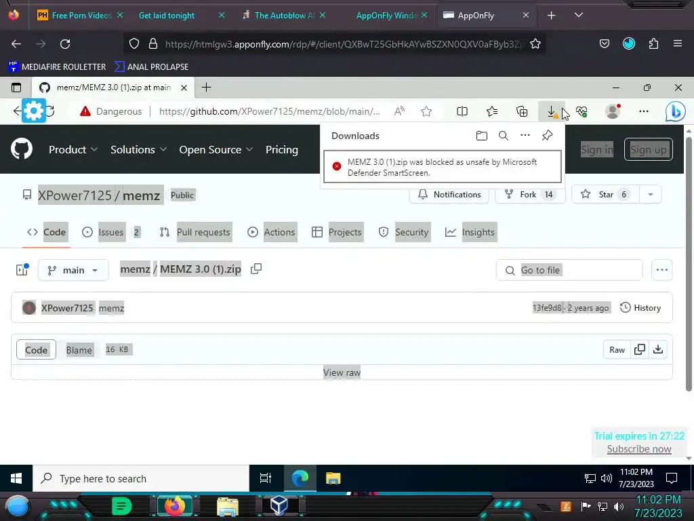Expand Product menu on GitHub
694x521 pixels.
click(x=73, y=150)
